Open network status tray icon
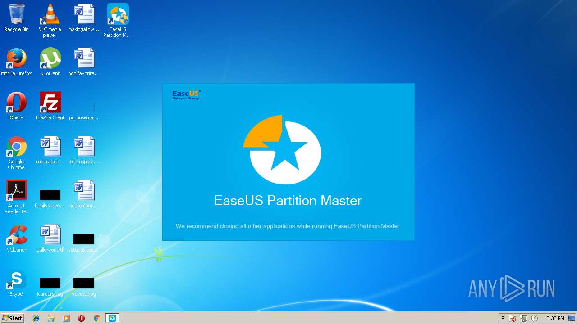The height and width of the screenshot is (324, 577). point(523,318)
